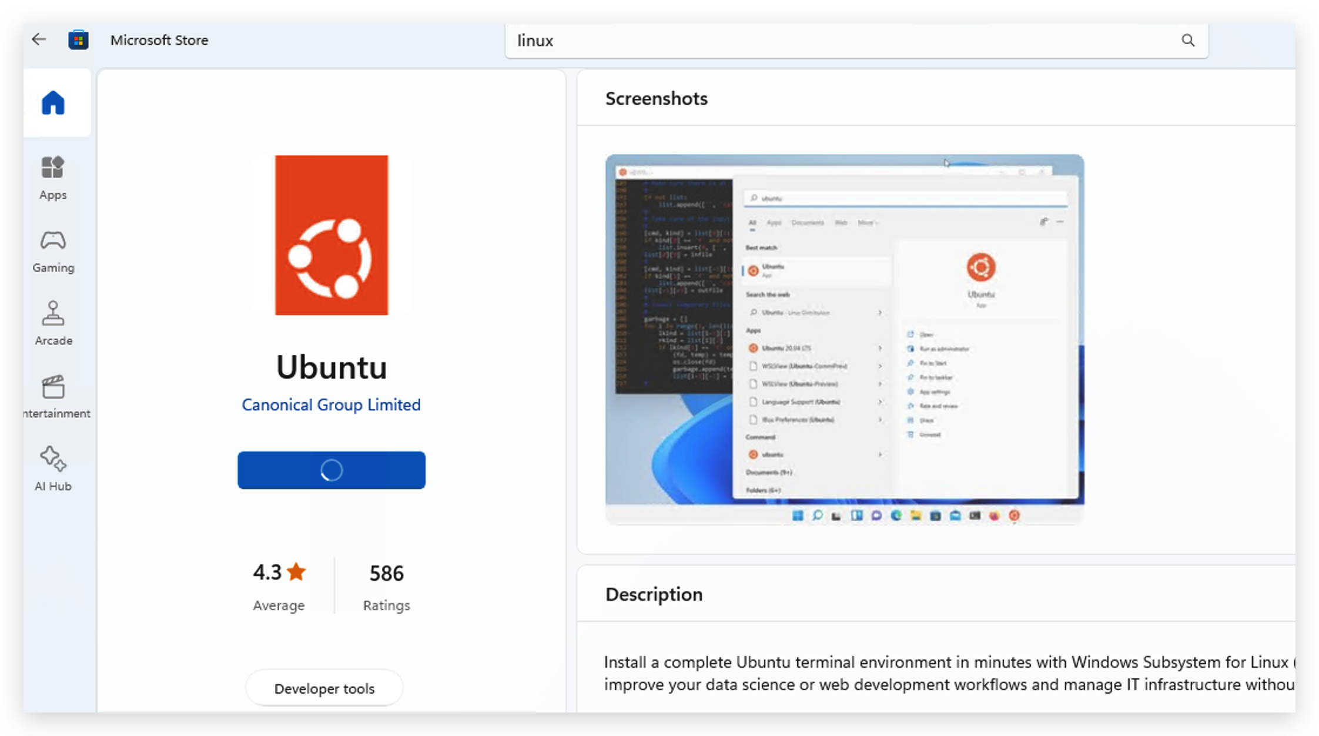Open the AI Hub section
This screenshot has height=736, width=1319.
pyautogui.click(x=53, y=469)
